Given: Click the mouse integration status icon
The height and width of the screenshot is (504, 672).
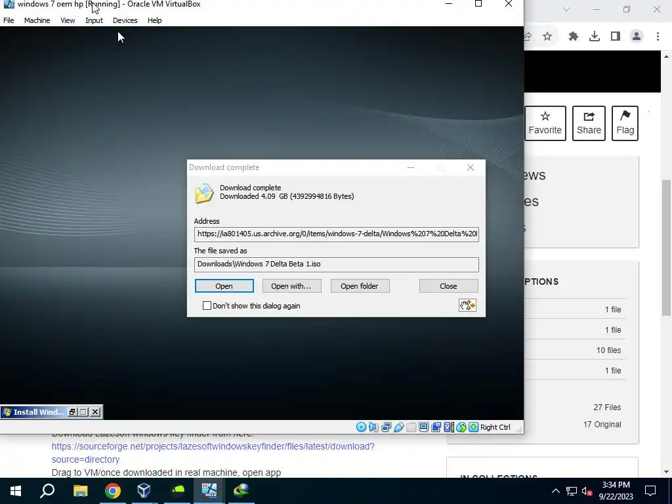Looking at the screenshot, I should 461,427.
